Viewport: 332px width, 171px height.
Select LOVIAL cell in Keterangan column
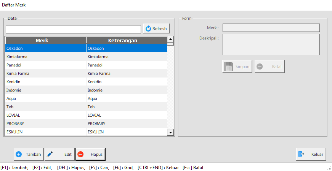click(x=127, y=115)
